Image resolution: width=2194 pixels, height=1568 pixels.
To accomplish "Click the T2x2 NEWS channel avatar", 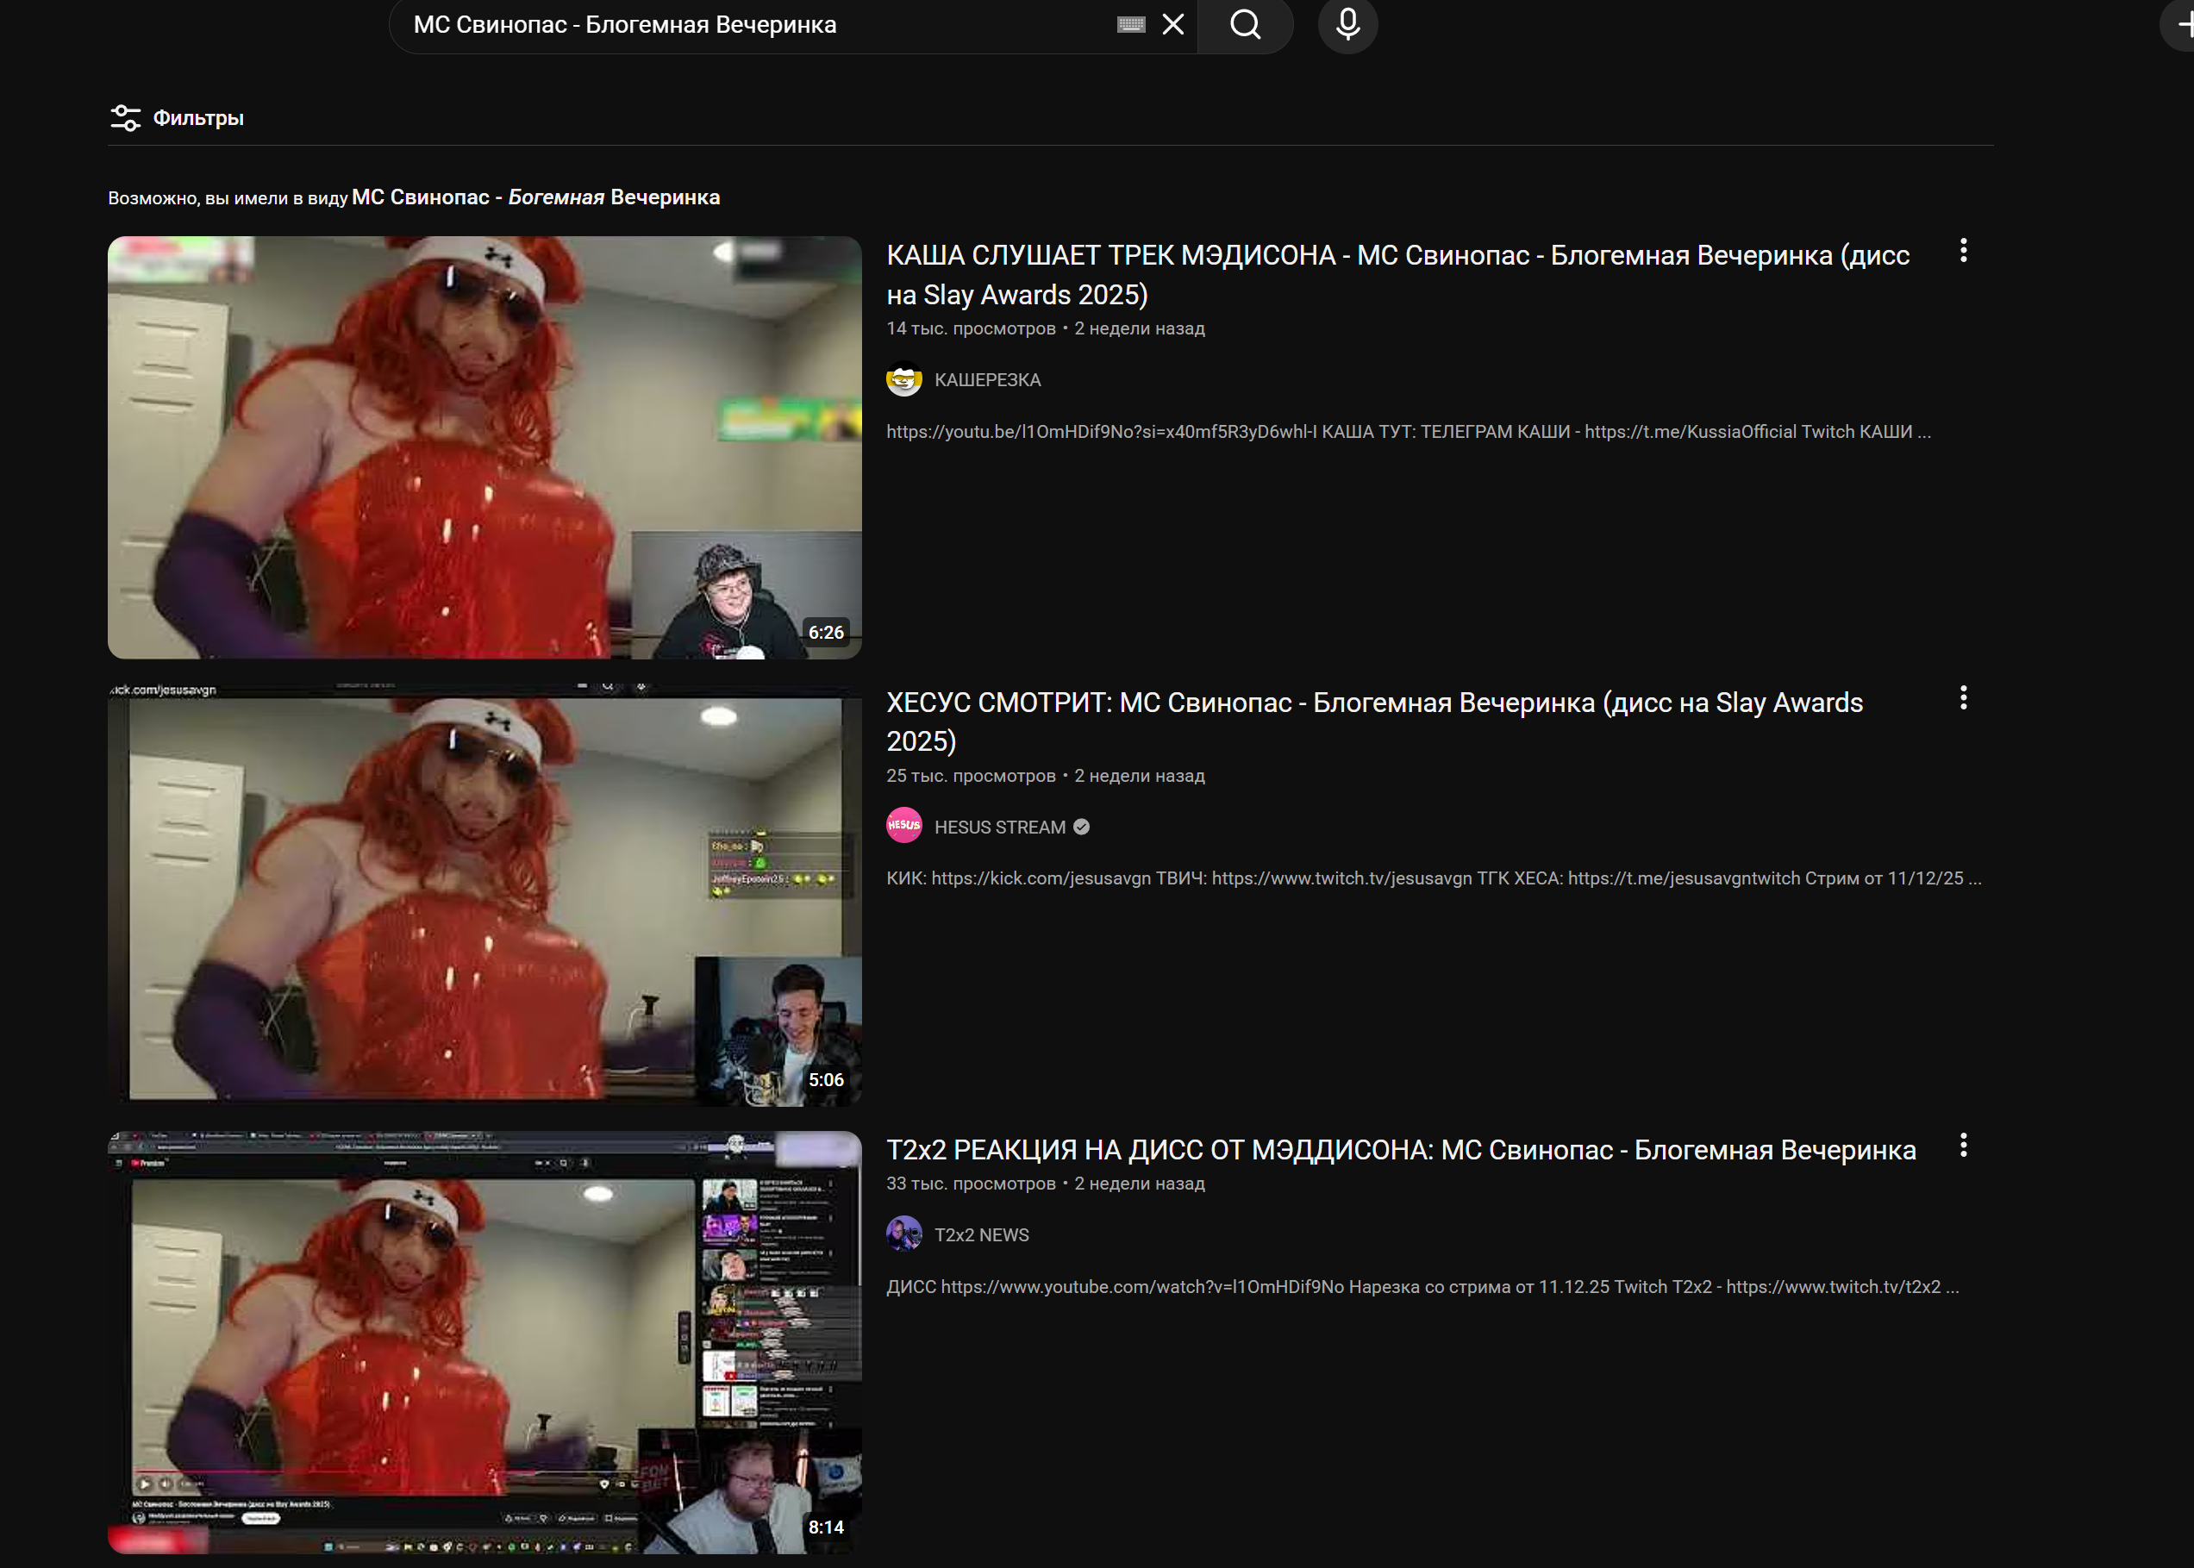I will pyautogui.click(x=903, y=1234).
